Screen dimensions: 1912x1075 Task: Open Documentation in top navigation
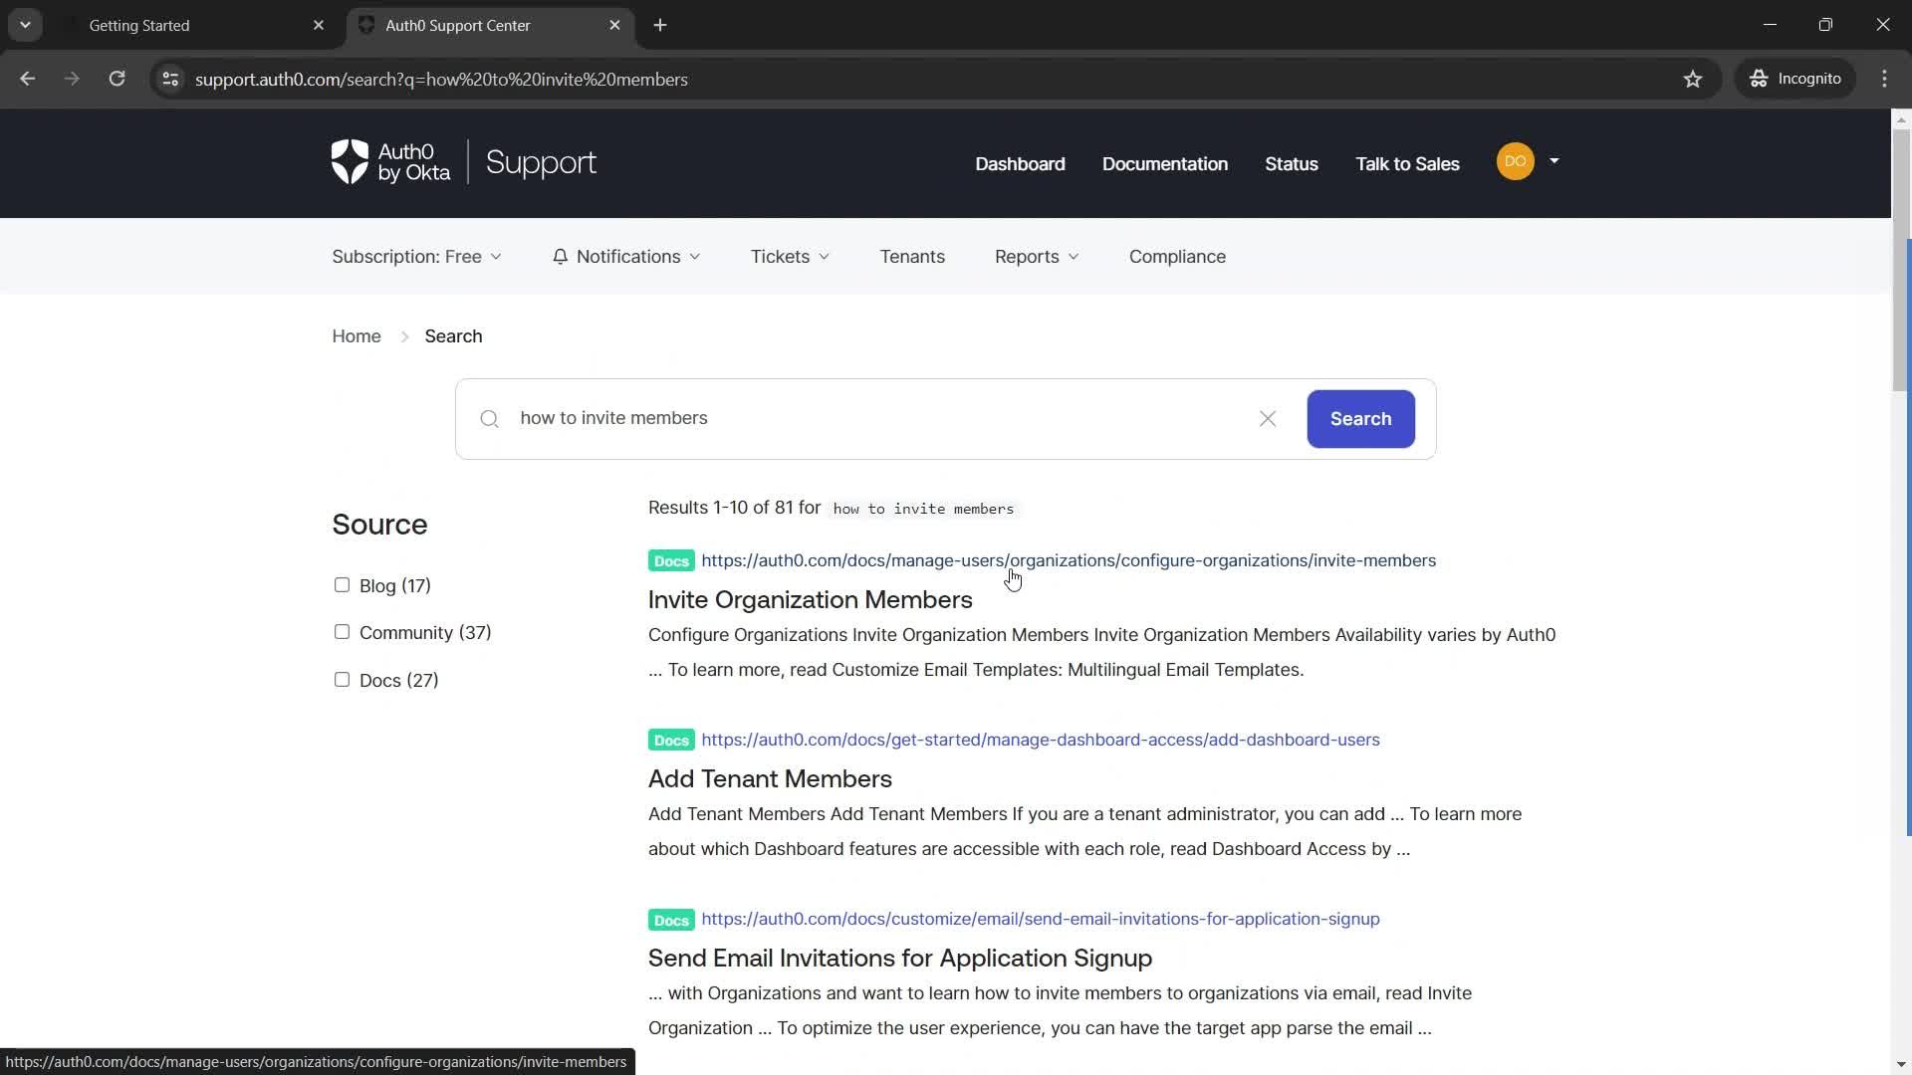[x=1165, y=164]
